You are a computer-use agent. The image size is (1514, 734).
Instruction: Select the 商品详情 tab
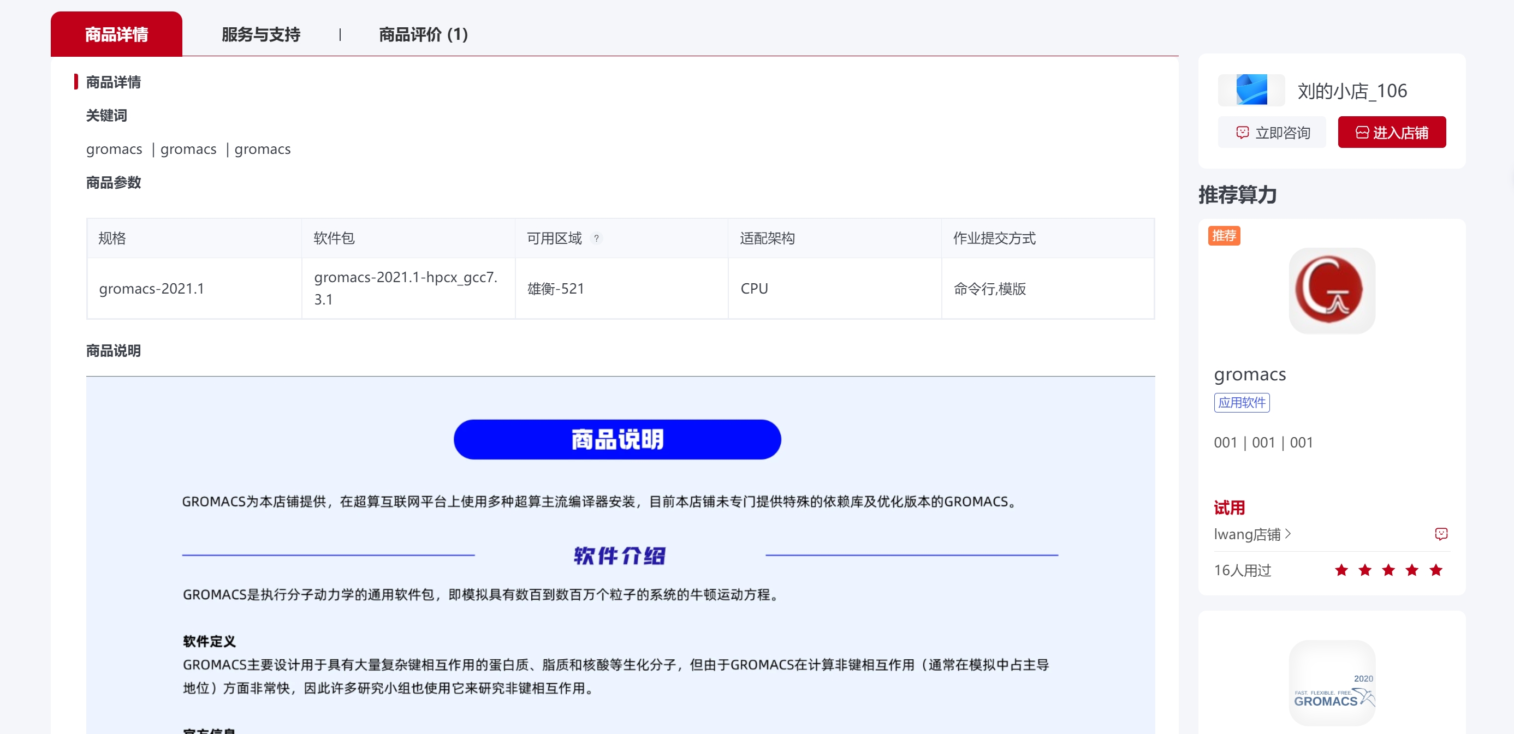(x=116, y=35)
